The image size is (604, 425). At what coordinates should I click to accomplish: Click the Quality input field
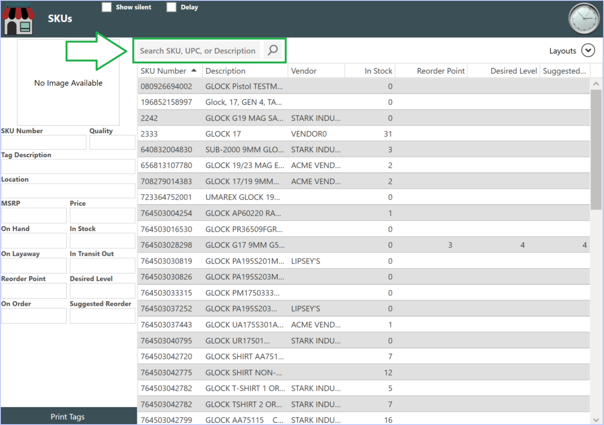point(112,142)
